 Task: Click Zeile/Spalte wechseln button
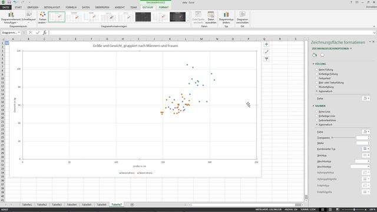pyautogui.click(x=199, y=17)
